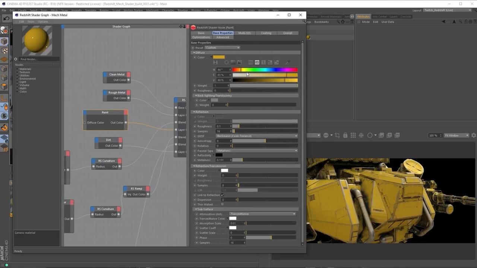
Task: Collapse the Reflection section
Action: 194,112
